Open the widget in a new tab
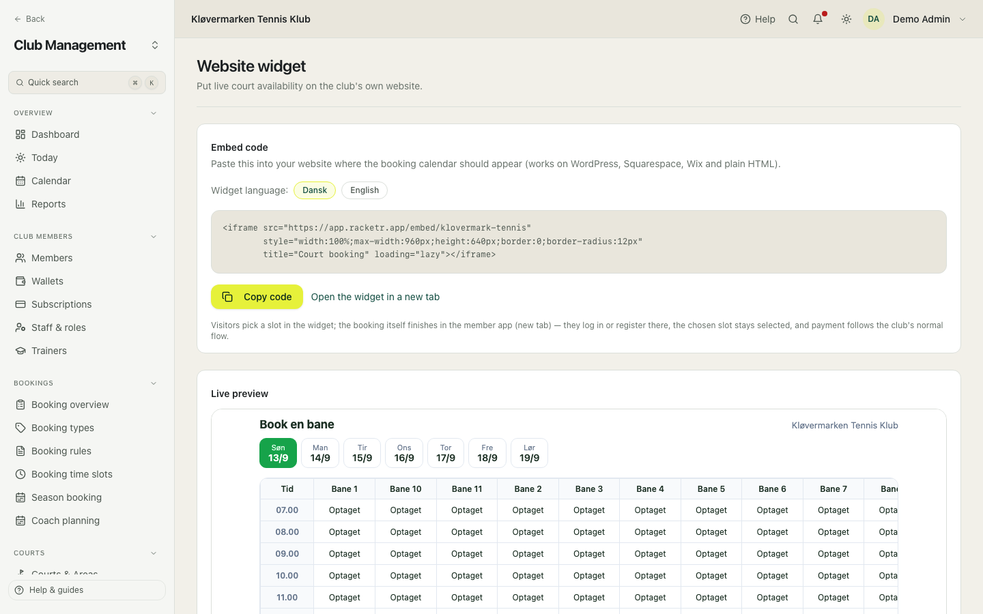The image size is (983, 614). 375,297
